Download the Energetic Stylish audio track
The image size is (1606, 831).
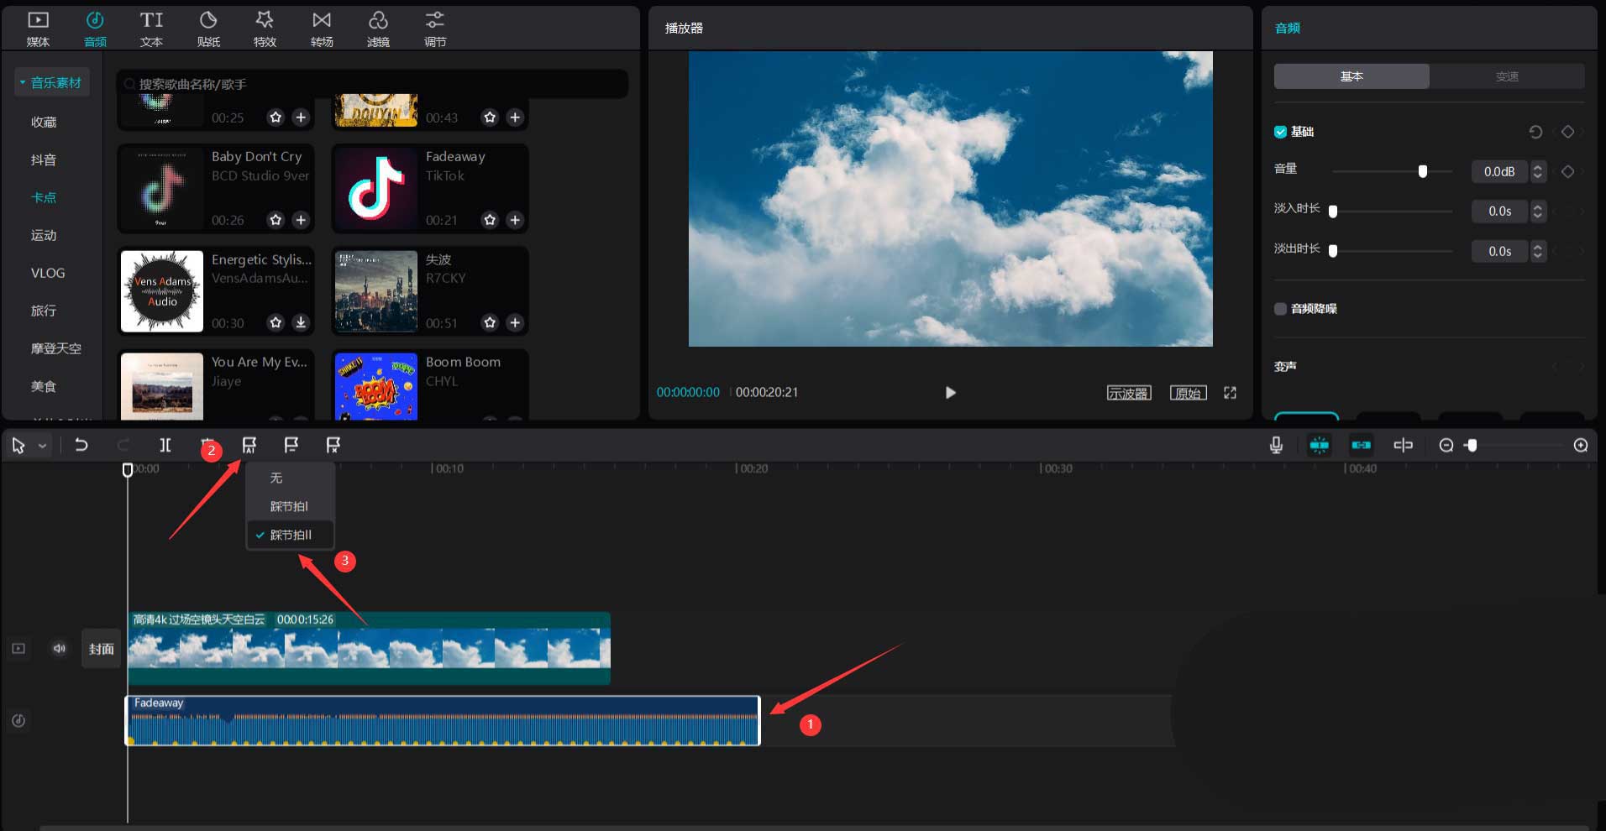[301, 322]
